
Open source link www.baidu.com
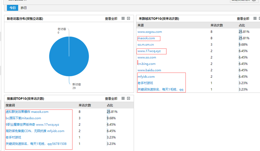coord(149,70)
